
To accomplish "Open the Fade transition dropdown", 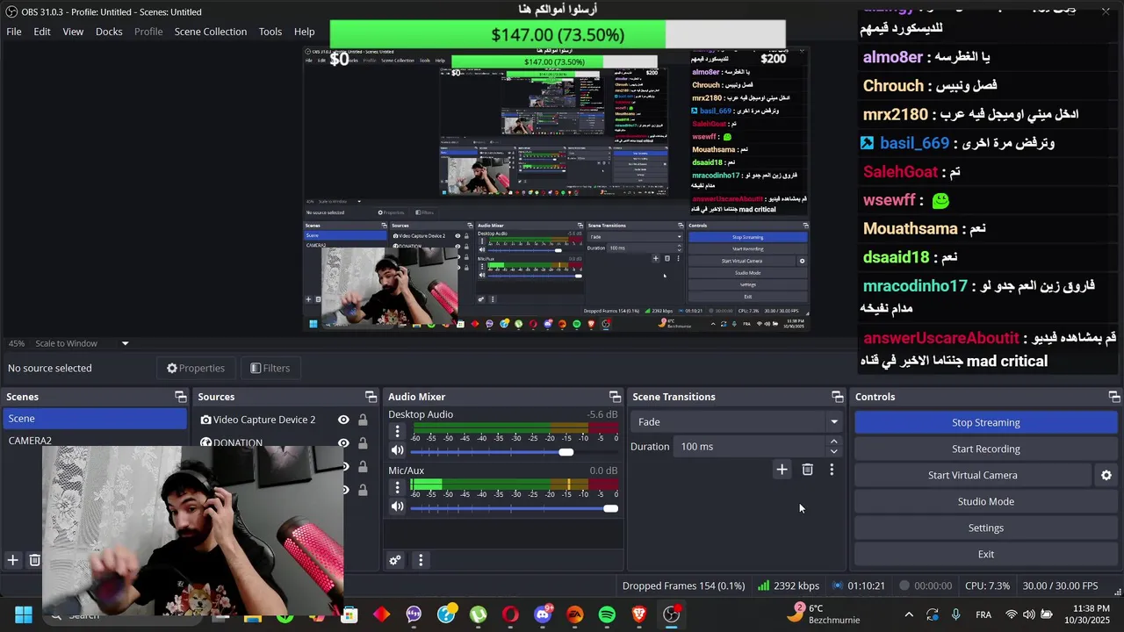I will [737, 422].
